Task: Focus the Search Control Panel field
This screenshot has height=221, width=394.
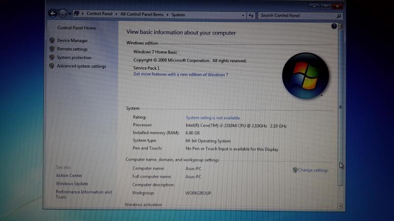Action: click(x=297, y=16)
